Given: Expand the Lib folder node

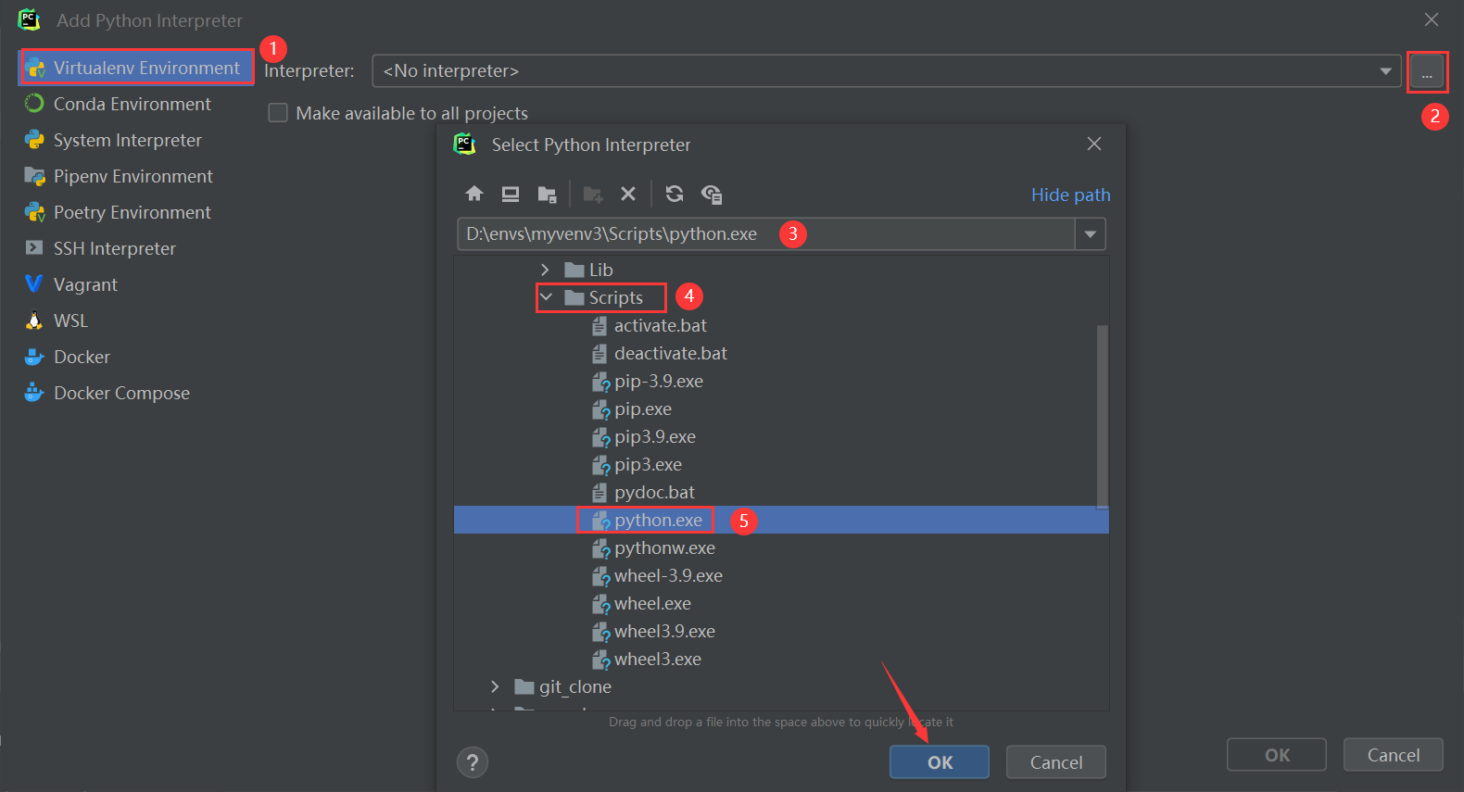Looking at the screenshot, I should [x=545, y=270].
